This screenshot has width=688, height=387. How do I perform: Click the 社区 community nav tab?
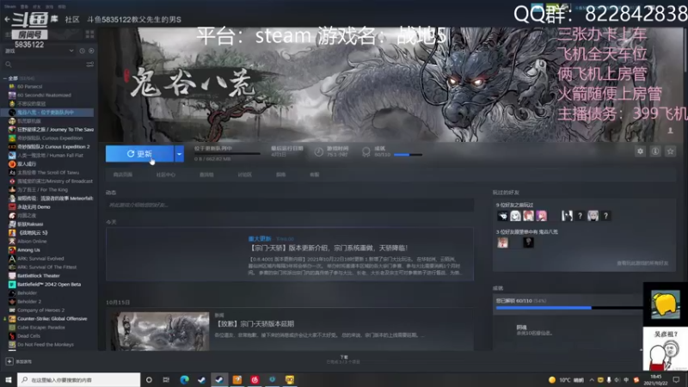click(x=72, y=19)
